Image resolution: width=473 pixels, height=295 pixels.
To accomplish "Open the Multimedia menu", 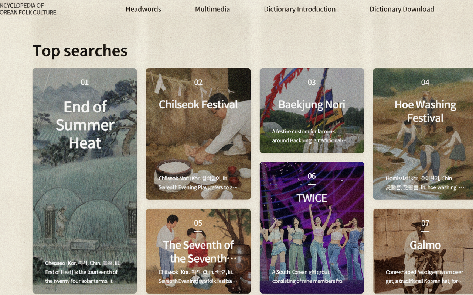I will (212, 9).
